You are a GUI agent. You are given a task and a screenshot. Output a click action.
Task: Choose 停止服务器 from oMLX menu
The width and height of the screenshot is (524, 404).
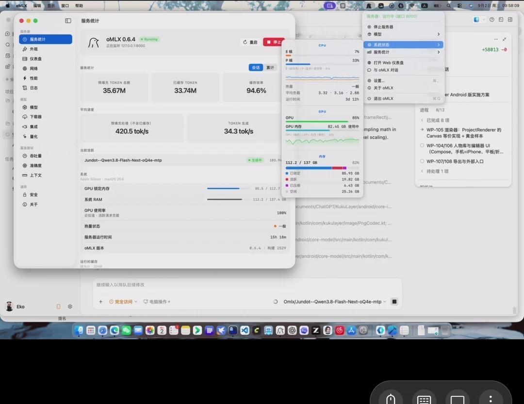(403, 27)
